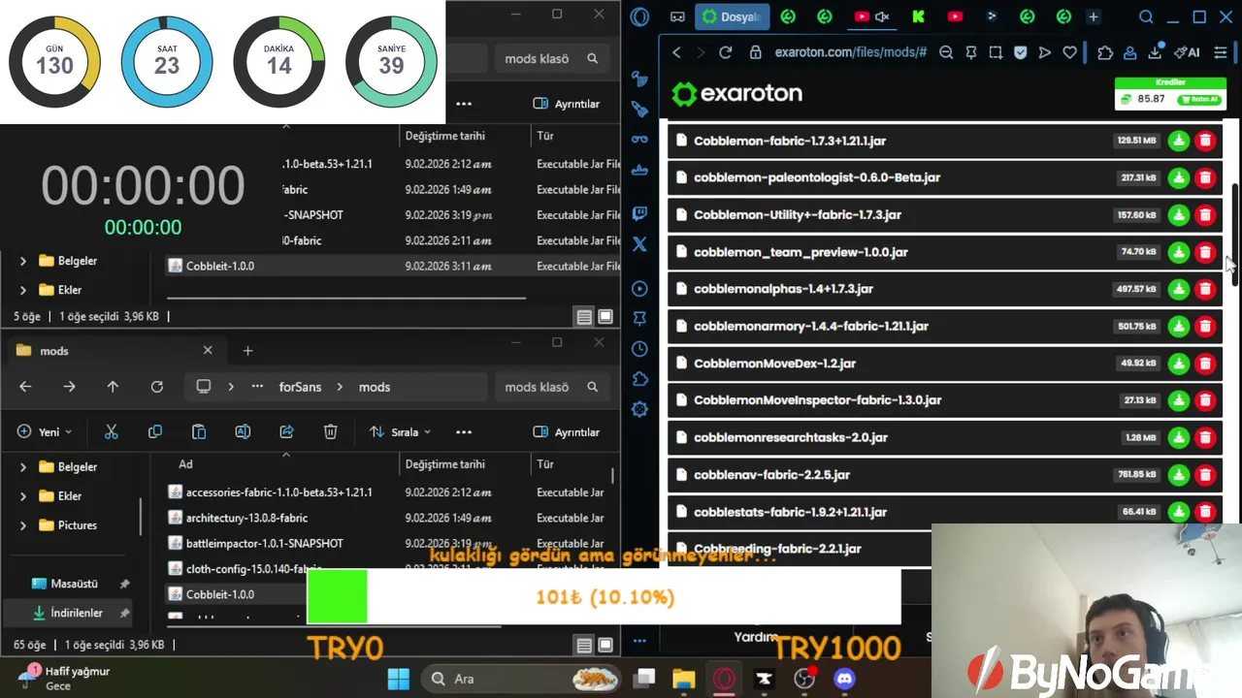Switch to the unmuted YouTube browser tab
1242x698 pixels.
click(955, 16)
